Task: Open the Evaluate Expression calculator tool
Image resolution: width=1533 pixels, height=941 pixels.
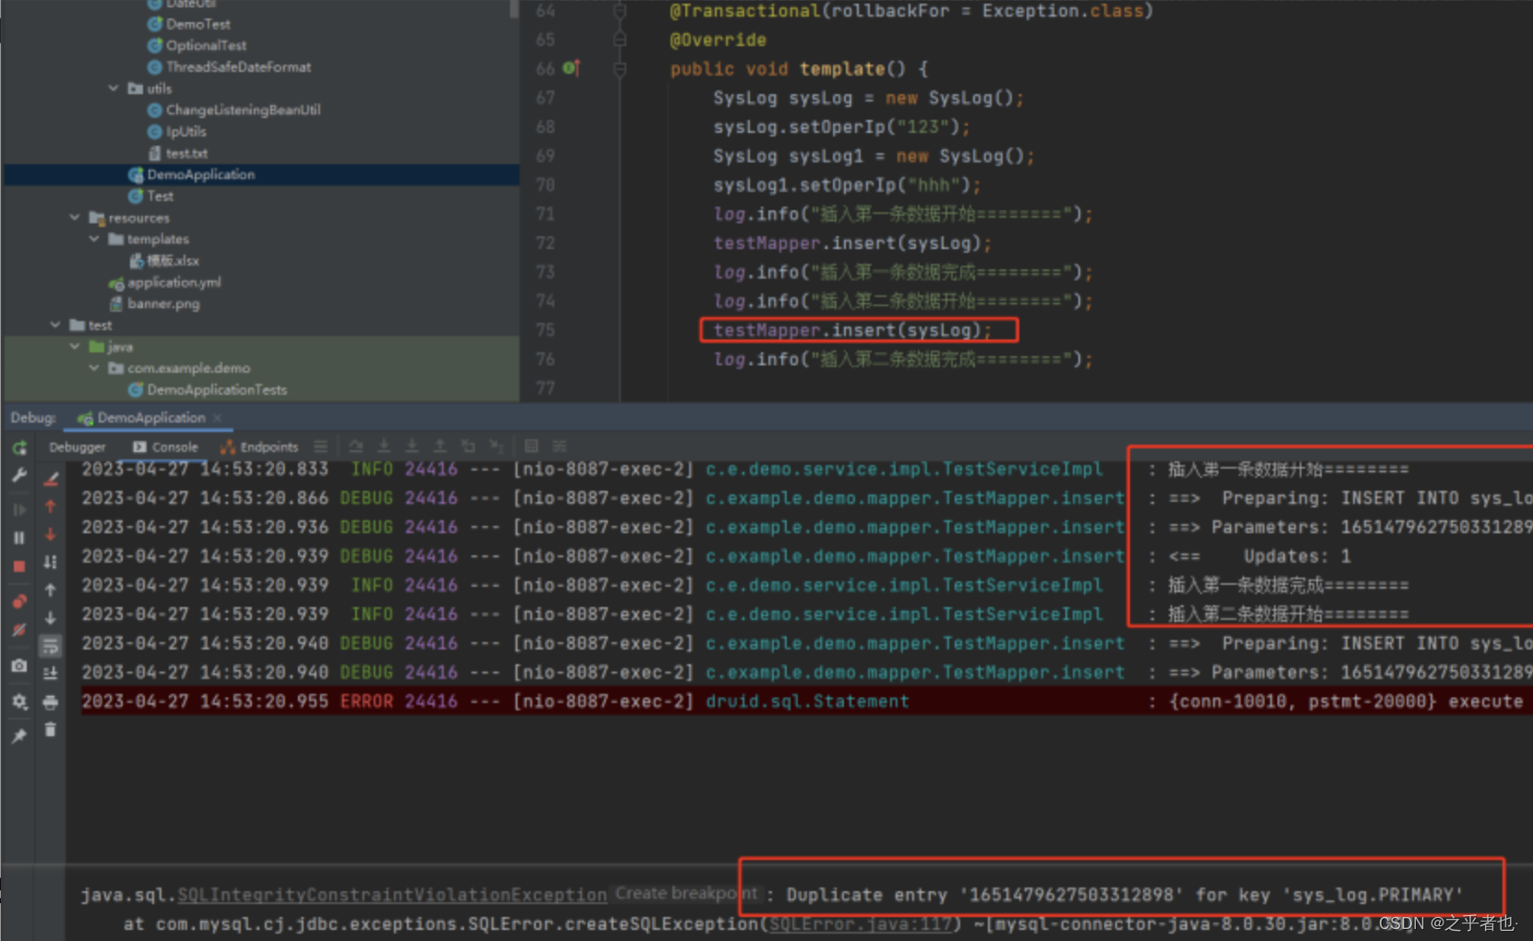Action: tap(530, 447)
